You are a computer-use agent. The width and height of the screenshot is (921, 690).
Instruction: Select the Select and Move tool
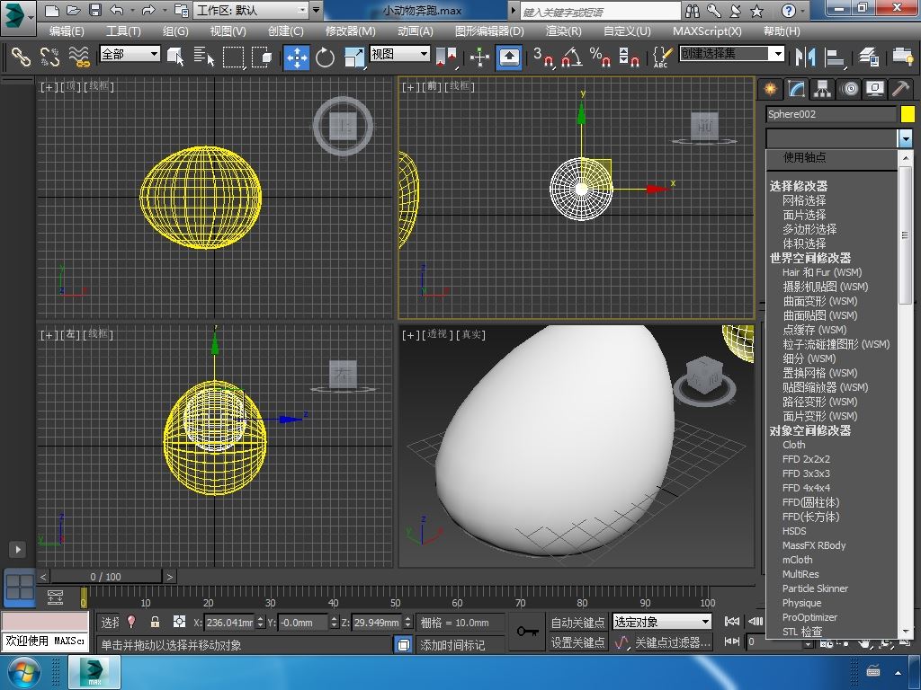pos(296,57)
